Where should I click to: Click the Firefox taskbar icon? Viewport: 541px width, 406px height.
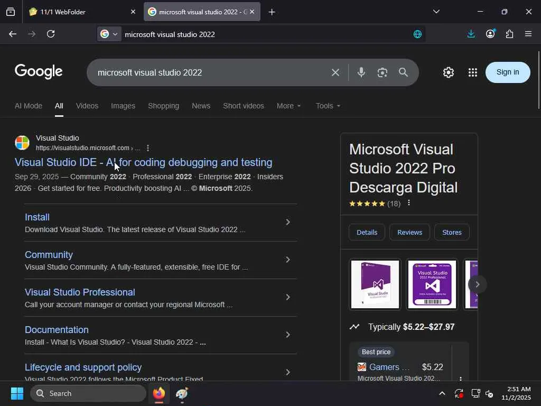coord(159,393)
